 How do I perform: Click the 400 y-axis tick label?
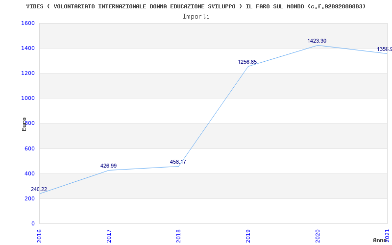[x=29, y=173]
